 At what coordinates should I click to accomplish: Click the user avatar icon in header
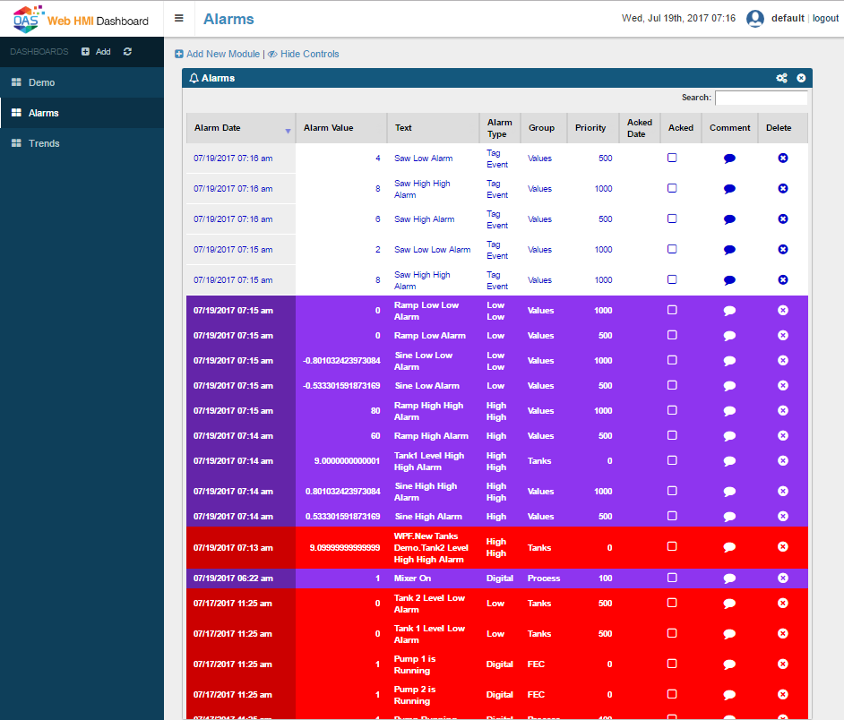(x=754, y=18)
